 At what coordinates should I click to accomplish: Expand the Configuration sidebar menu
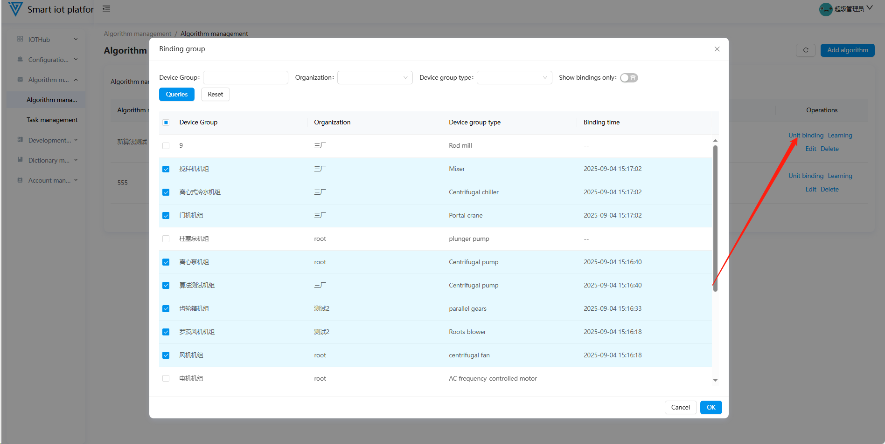coord(47,60)
